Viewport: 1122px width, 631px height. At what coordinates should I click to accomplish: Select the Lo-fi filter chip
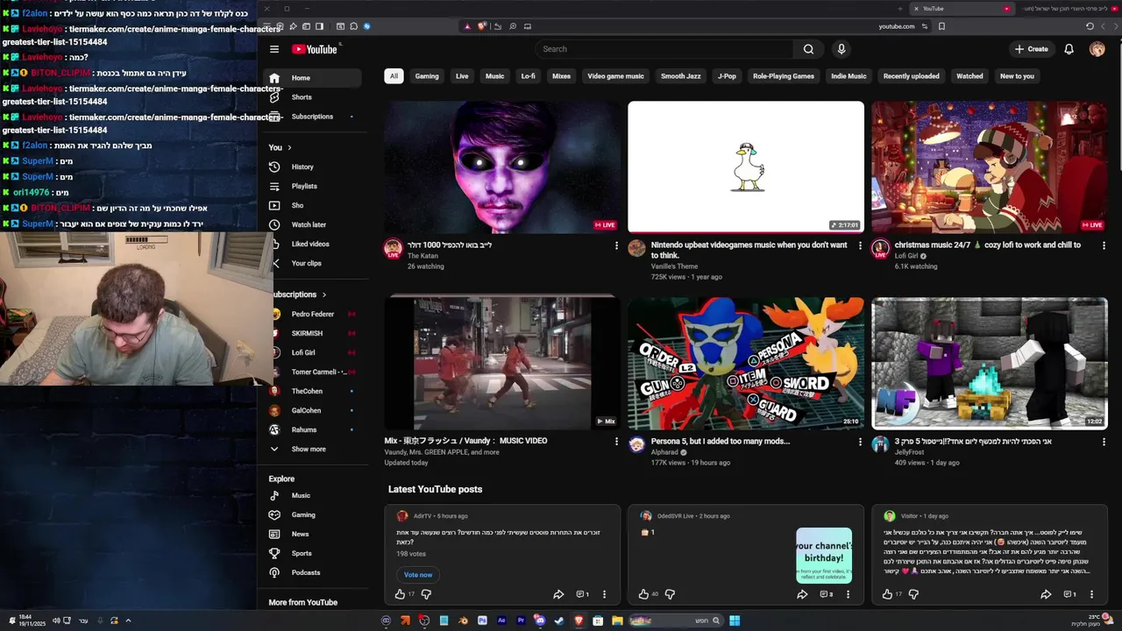529,76
